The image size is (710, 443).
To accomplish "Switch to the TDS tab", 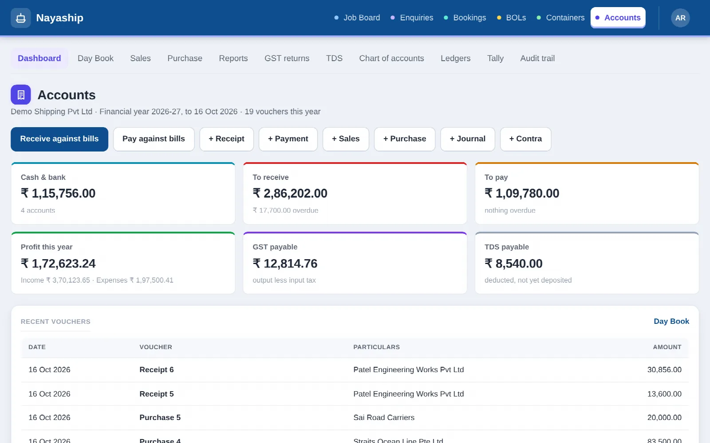I will pos(334,58).
